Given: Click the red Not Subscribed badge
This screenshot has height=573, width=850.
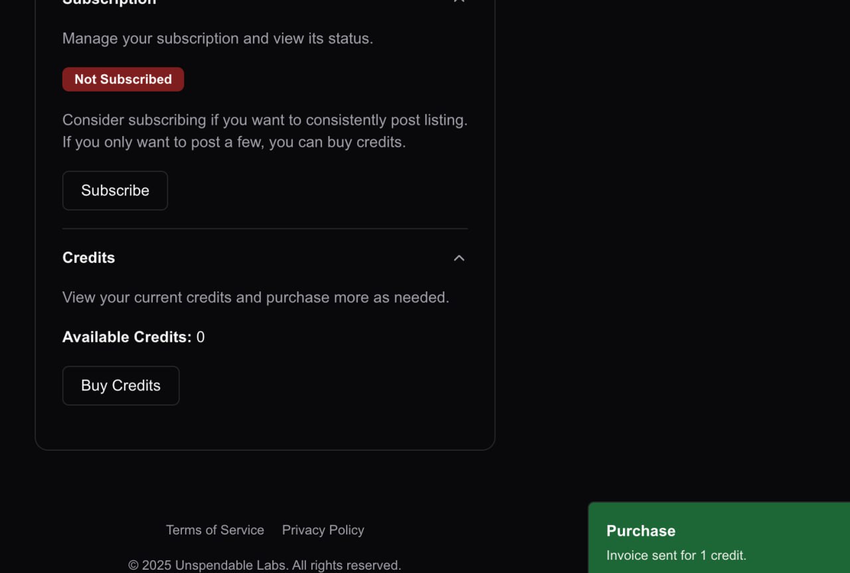Looking at the screenshot, I should [123, 79].
